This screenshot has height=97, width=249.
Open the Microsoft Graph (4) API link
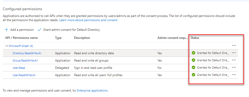[x=21, y=46]
